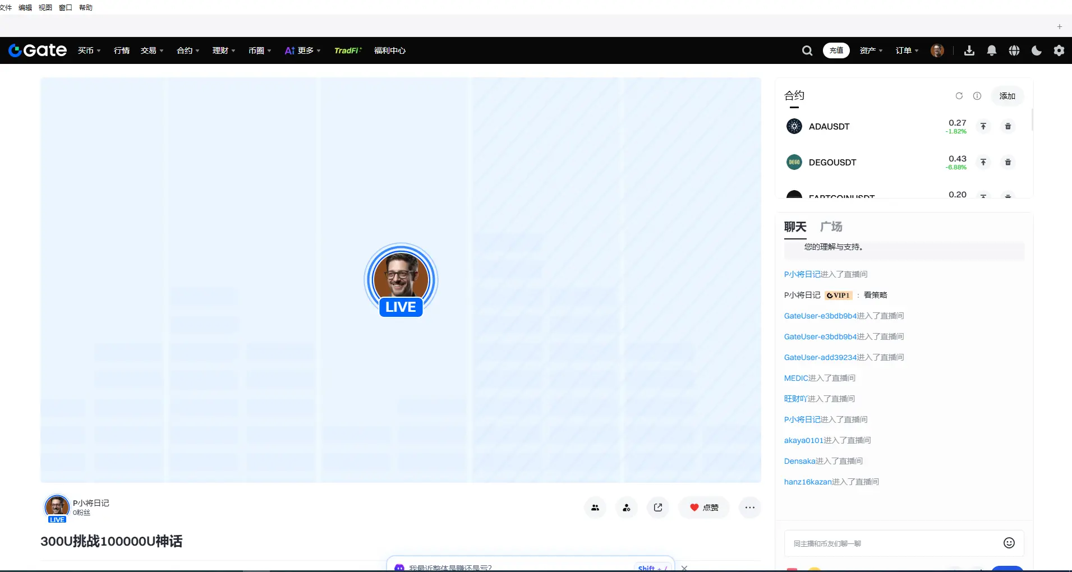
Task: Click the 看策略 chat message
Action: (x=876, y=295)
